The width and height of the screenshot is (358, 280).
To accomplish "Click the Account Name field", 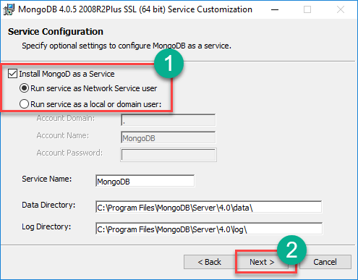I will point(168,137).
